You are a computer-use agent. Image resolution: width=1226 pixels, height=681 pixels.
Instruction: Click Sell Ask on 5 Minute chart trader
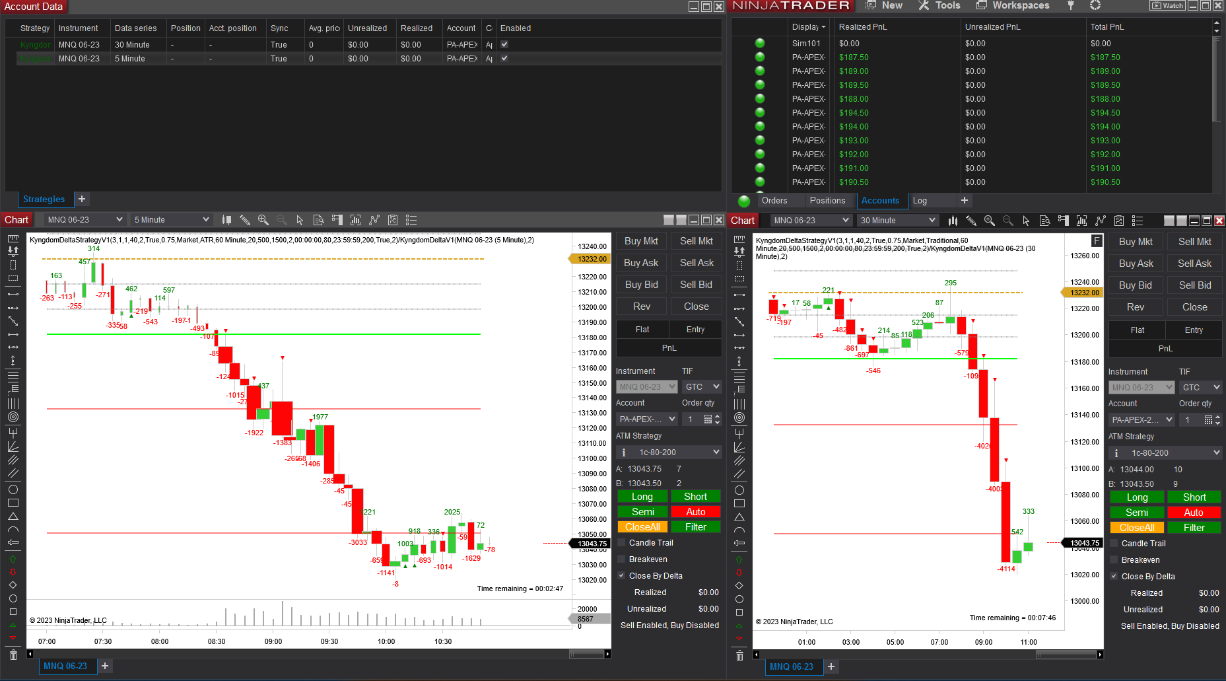click(697, 263)
